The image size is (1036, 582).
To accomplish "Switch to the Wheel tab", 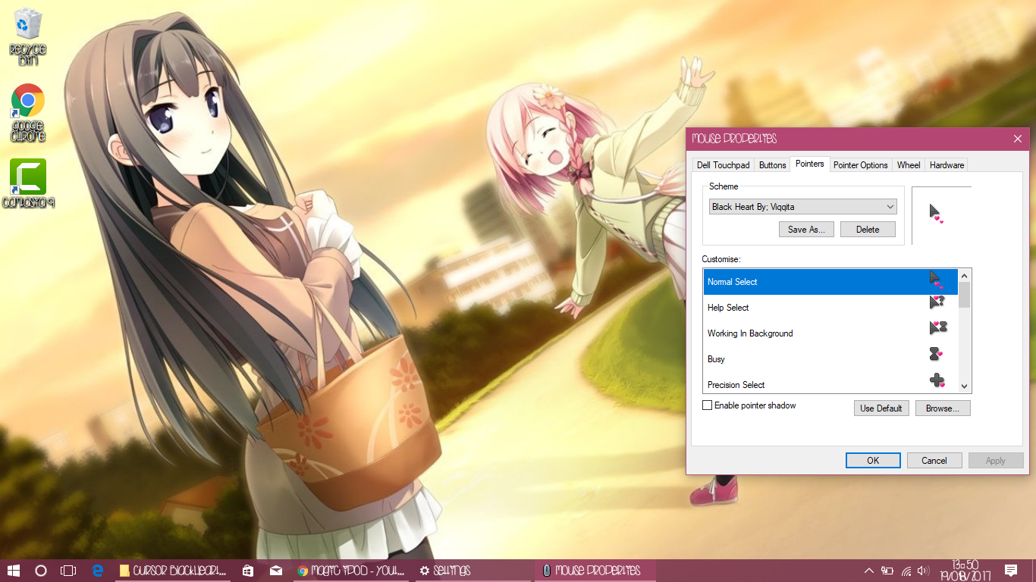I will tap(909, 165).
